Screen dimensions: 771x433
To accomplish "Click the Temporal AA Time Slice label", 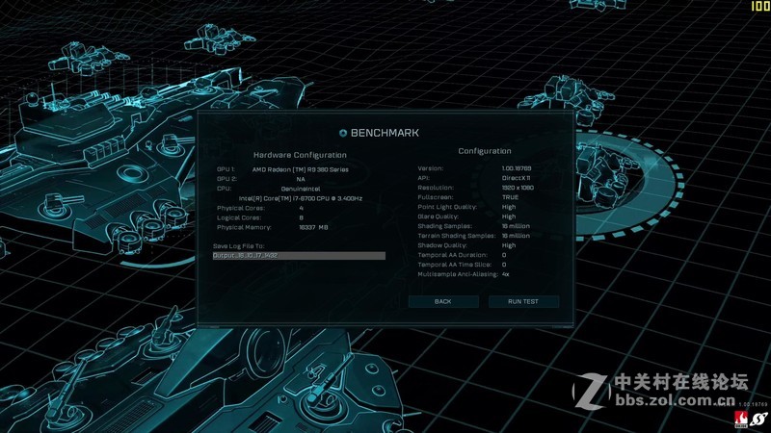I will tap(454, 265).
